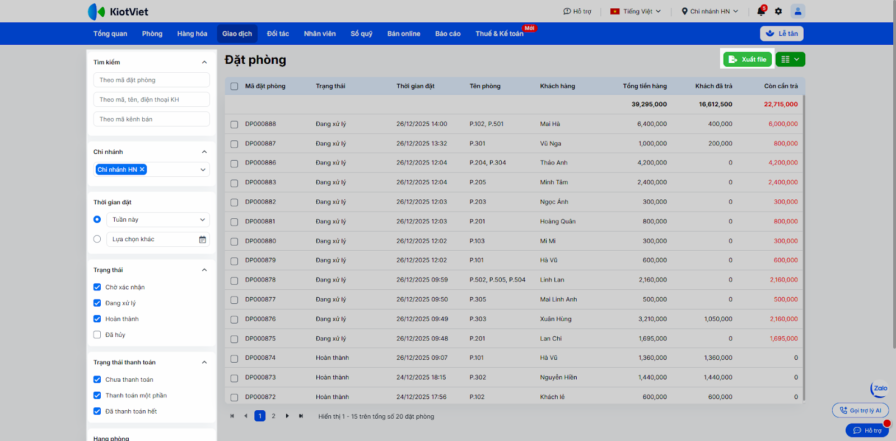The image size is (896, 441).
Task: Check the Đã hủy status checkbox
Action: (97, 335)
